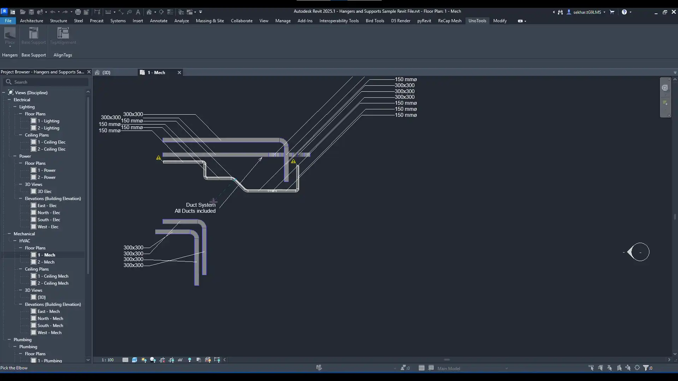Click Temporary Hide/Isolate glasses icon
The width and height of the screenshot is (678, 381).
(180, 360)
